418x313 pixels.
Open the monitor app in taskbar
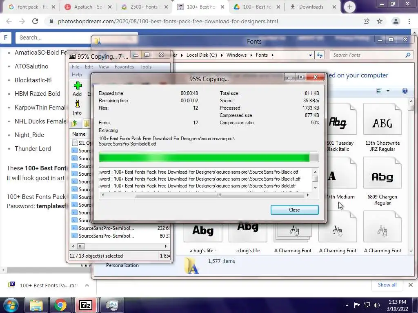point(112,305)
